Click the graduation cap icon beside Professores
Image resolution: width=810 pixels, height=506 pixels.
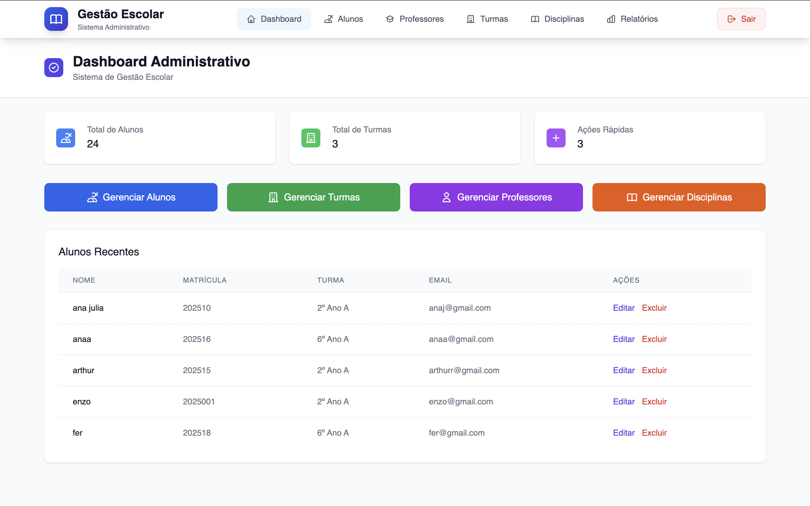(390, 19)
